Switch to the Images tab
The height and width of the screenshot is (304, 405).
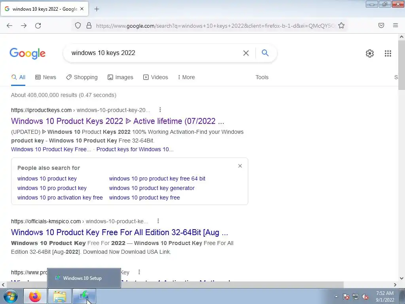point(120,77)
